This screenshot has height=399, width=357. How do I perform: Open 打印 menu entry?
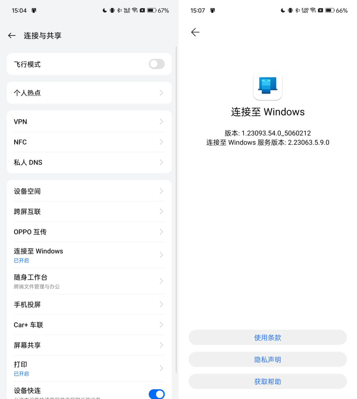[x=89, y=368]
